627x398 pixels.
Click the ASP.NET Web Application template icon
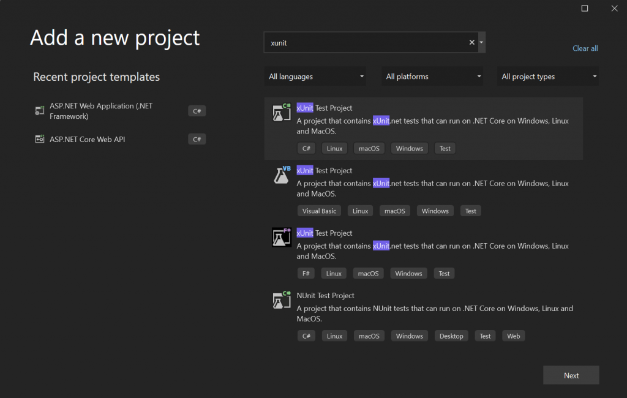[x=39, y=111]
